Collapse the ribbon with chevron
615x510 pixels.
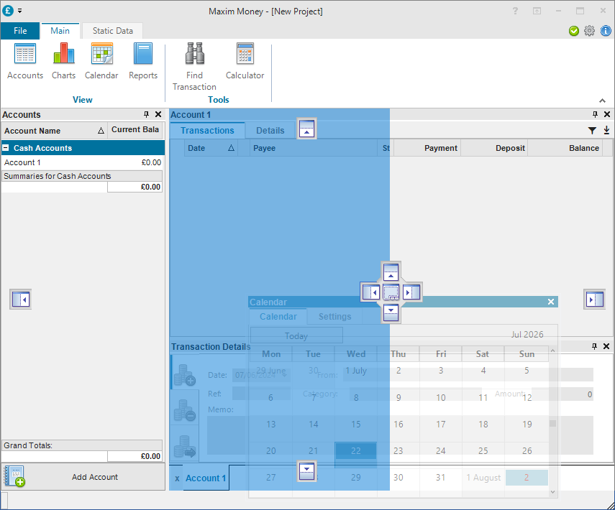pos(603,101)
